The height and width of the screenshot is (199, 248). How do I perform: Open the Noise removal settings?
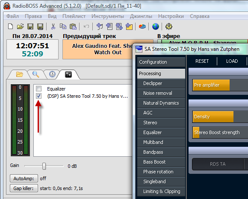click(x=161, y=93)
